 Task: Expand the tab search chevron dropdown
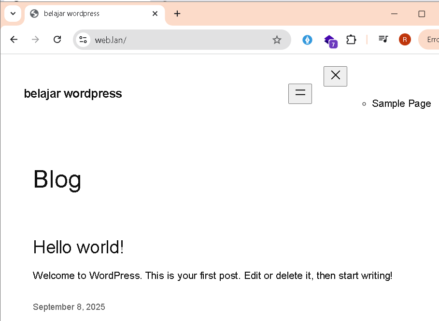[x=13, y=14]
